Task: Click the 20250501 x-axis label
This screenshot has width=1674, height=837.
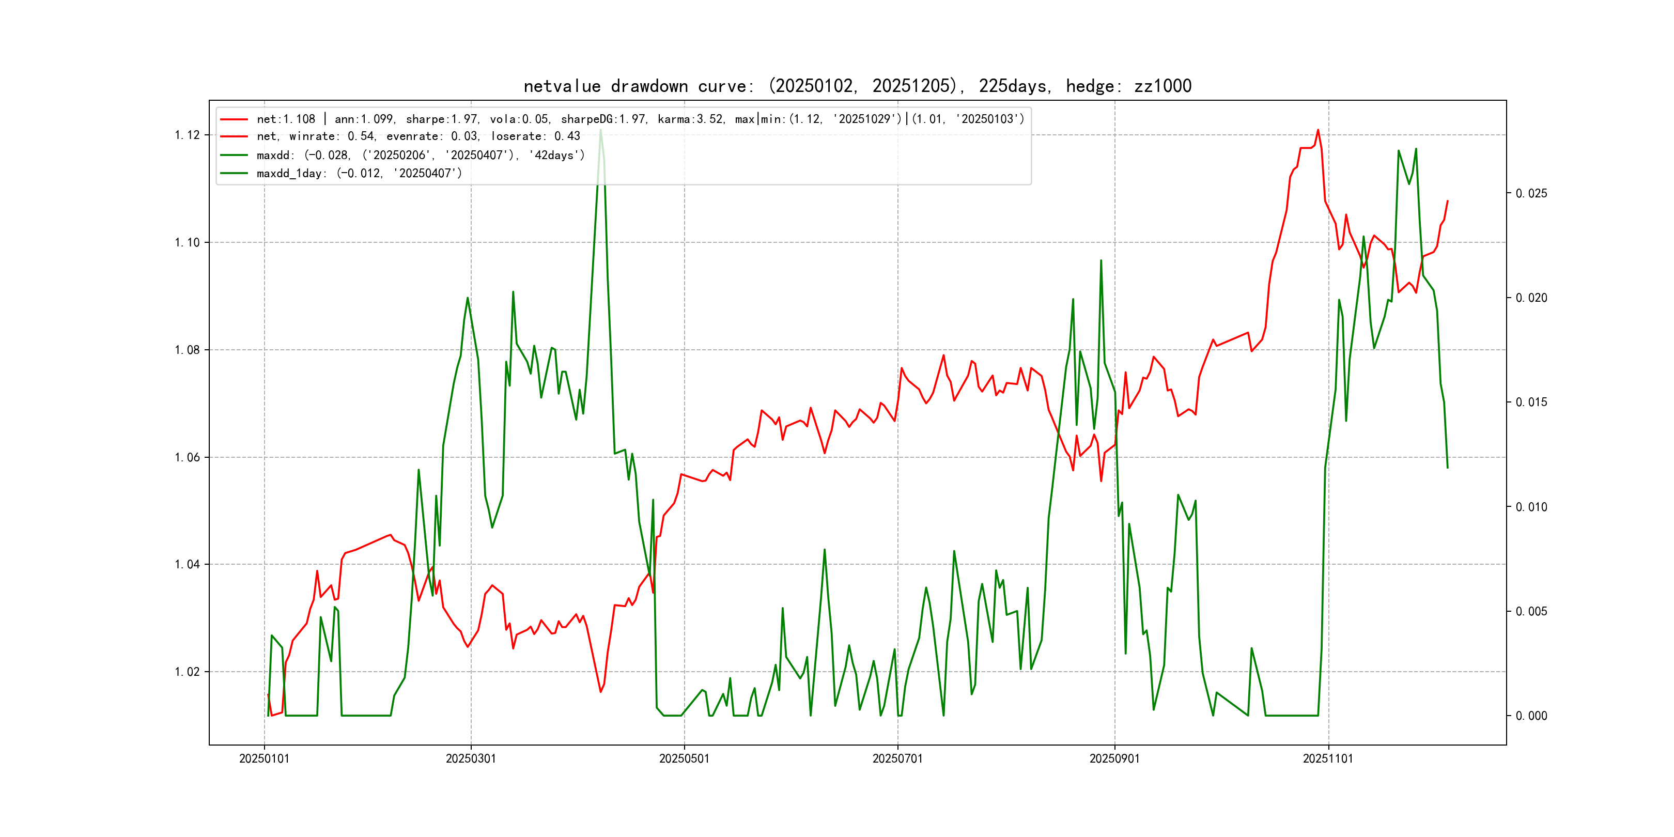Action: (684, 758)
